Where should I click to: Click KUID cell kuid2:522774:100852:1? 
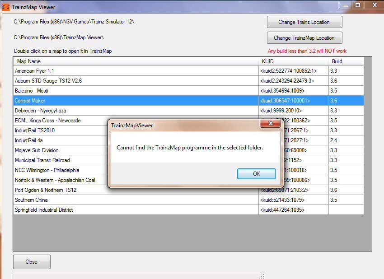294,71
